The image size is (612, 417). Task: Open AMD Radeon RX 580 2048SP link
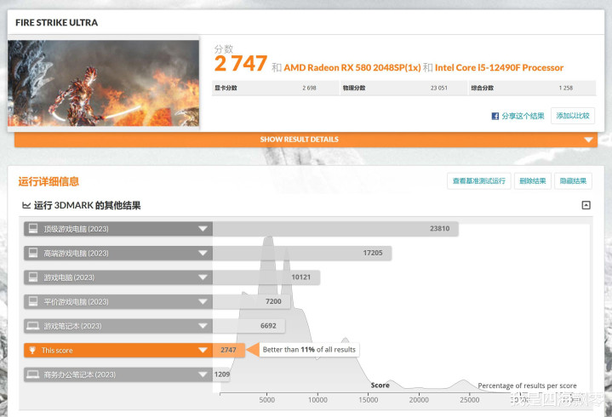[x=352, y=68]
